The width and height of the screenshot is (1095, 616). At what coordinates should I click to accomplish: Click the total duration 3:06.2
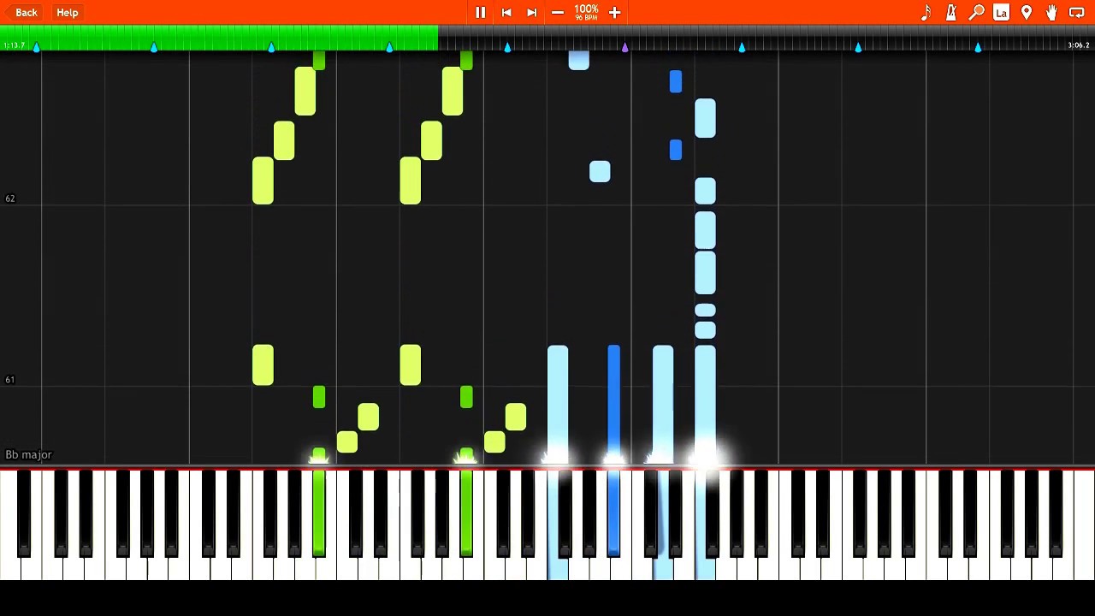coord(1079,45)
